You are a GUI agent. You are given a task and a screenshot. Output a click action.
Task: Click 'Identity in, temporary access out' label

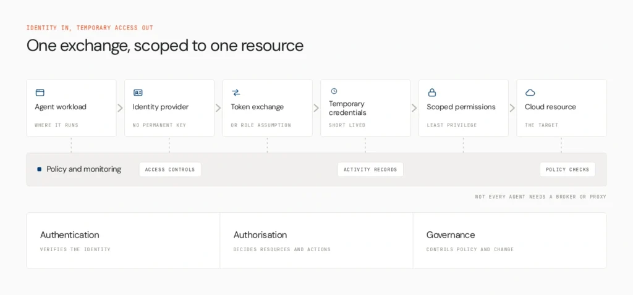tap(90, 28)
